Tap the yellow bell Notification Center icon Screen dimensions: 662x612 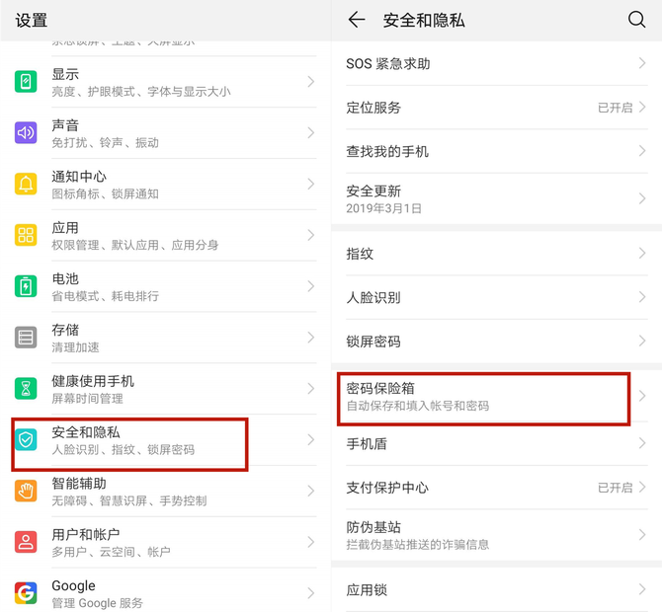click(x=26, y=184)
